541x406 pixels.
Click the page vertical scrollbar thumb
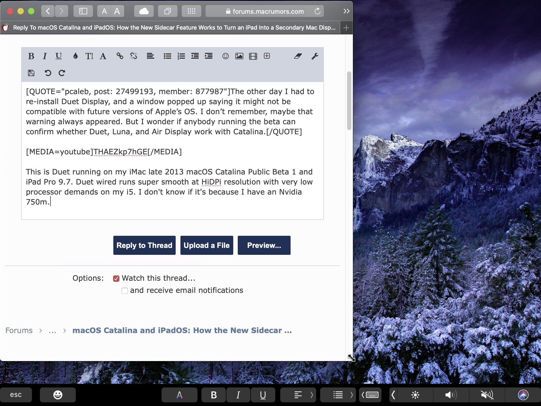pyautogui.click(x=349, y=101)
